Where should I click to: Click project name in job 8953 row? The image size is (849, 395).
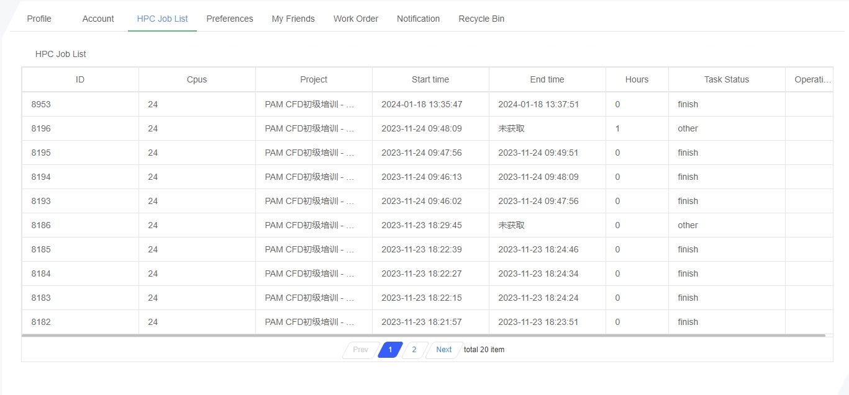309,104
